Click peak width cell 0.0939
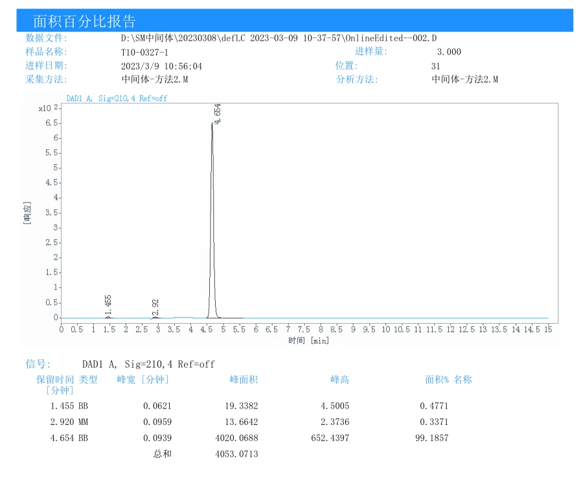This screenshot has width=581, height=482. click(157, 439)
